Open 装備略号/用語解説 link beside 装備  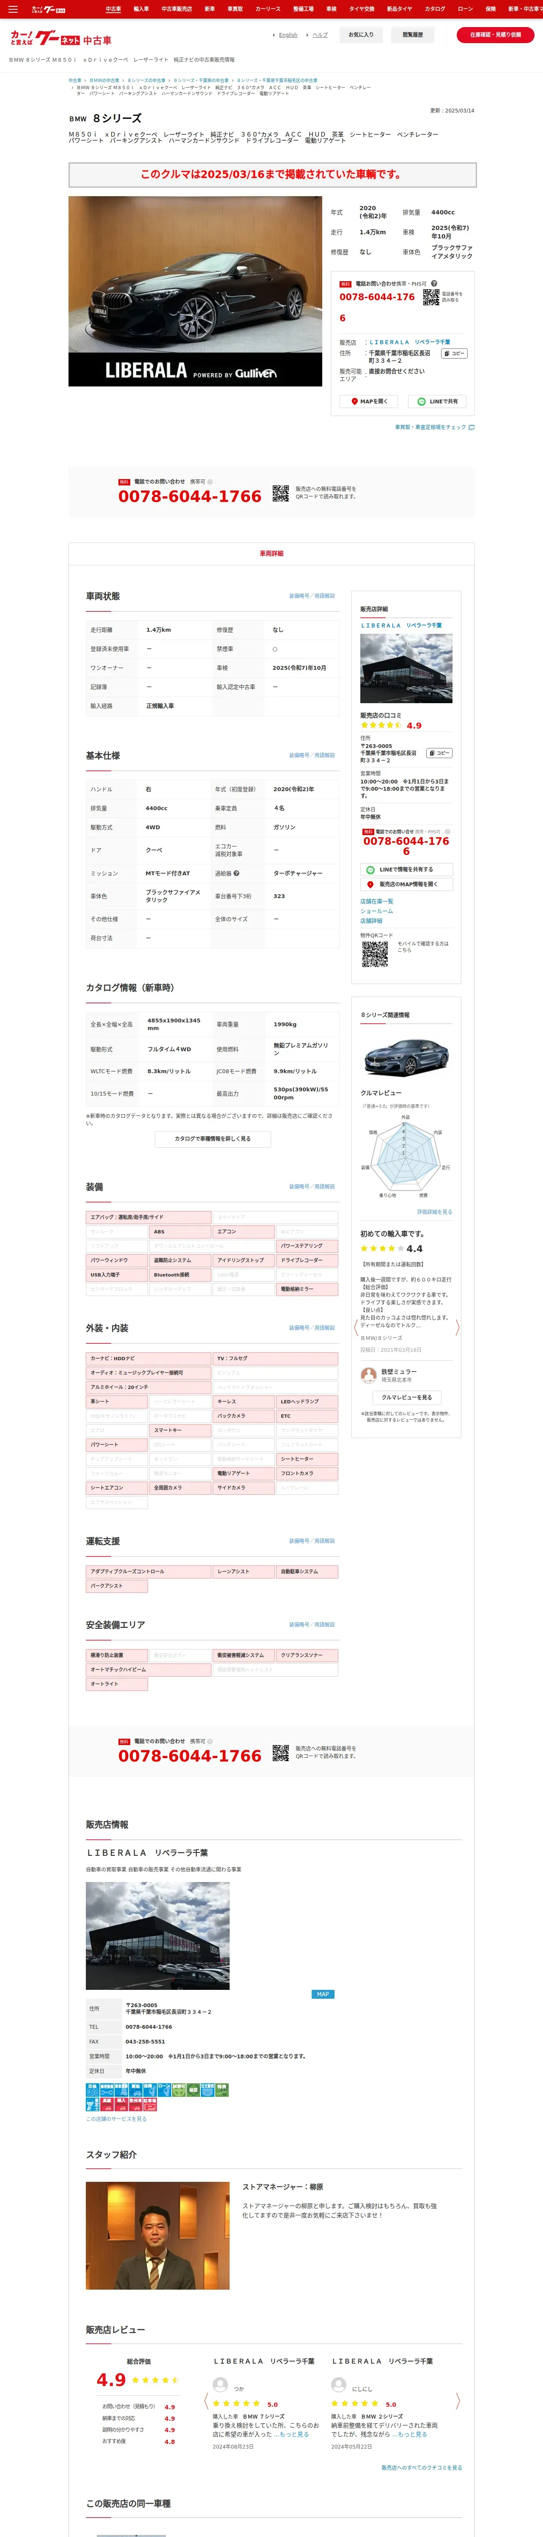311,1187
